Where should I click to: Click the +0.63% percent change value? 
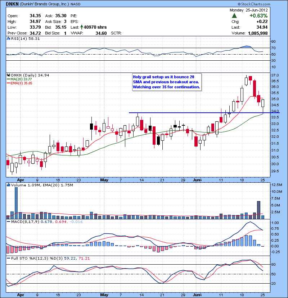click(258, 16)
